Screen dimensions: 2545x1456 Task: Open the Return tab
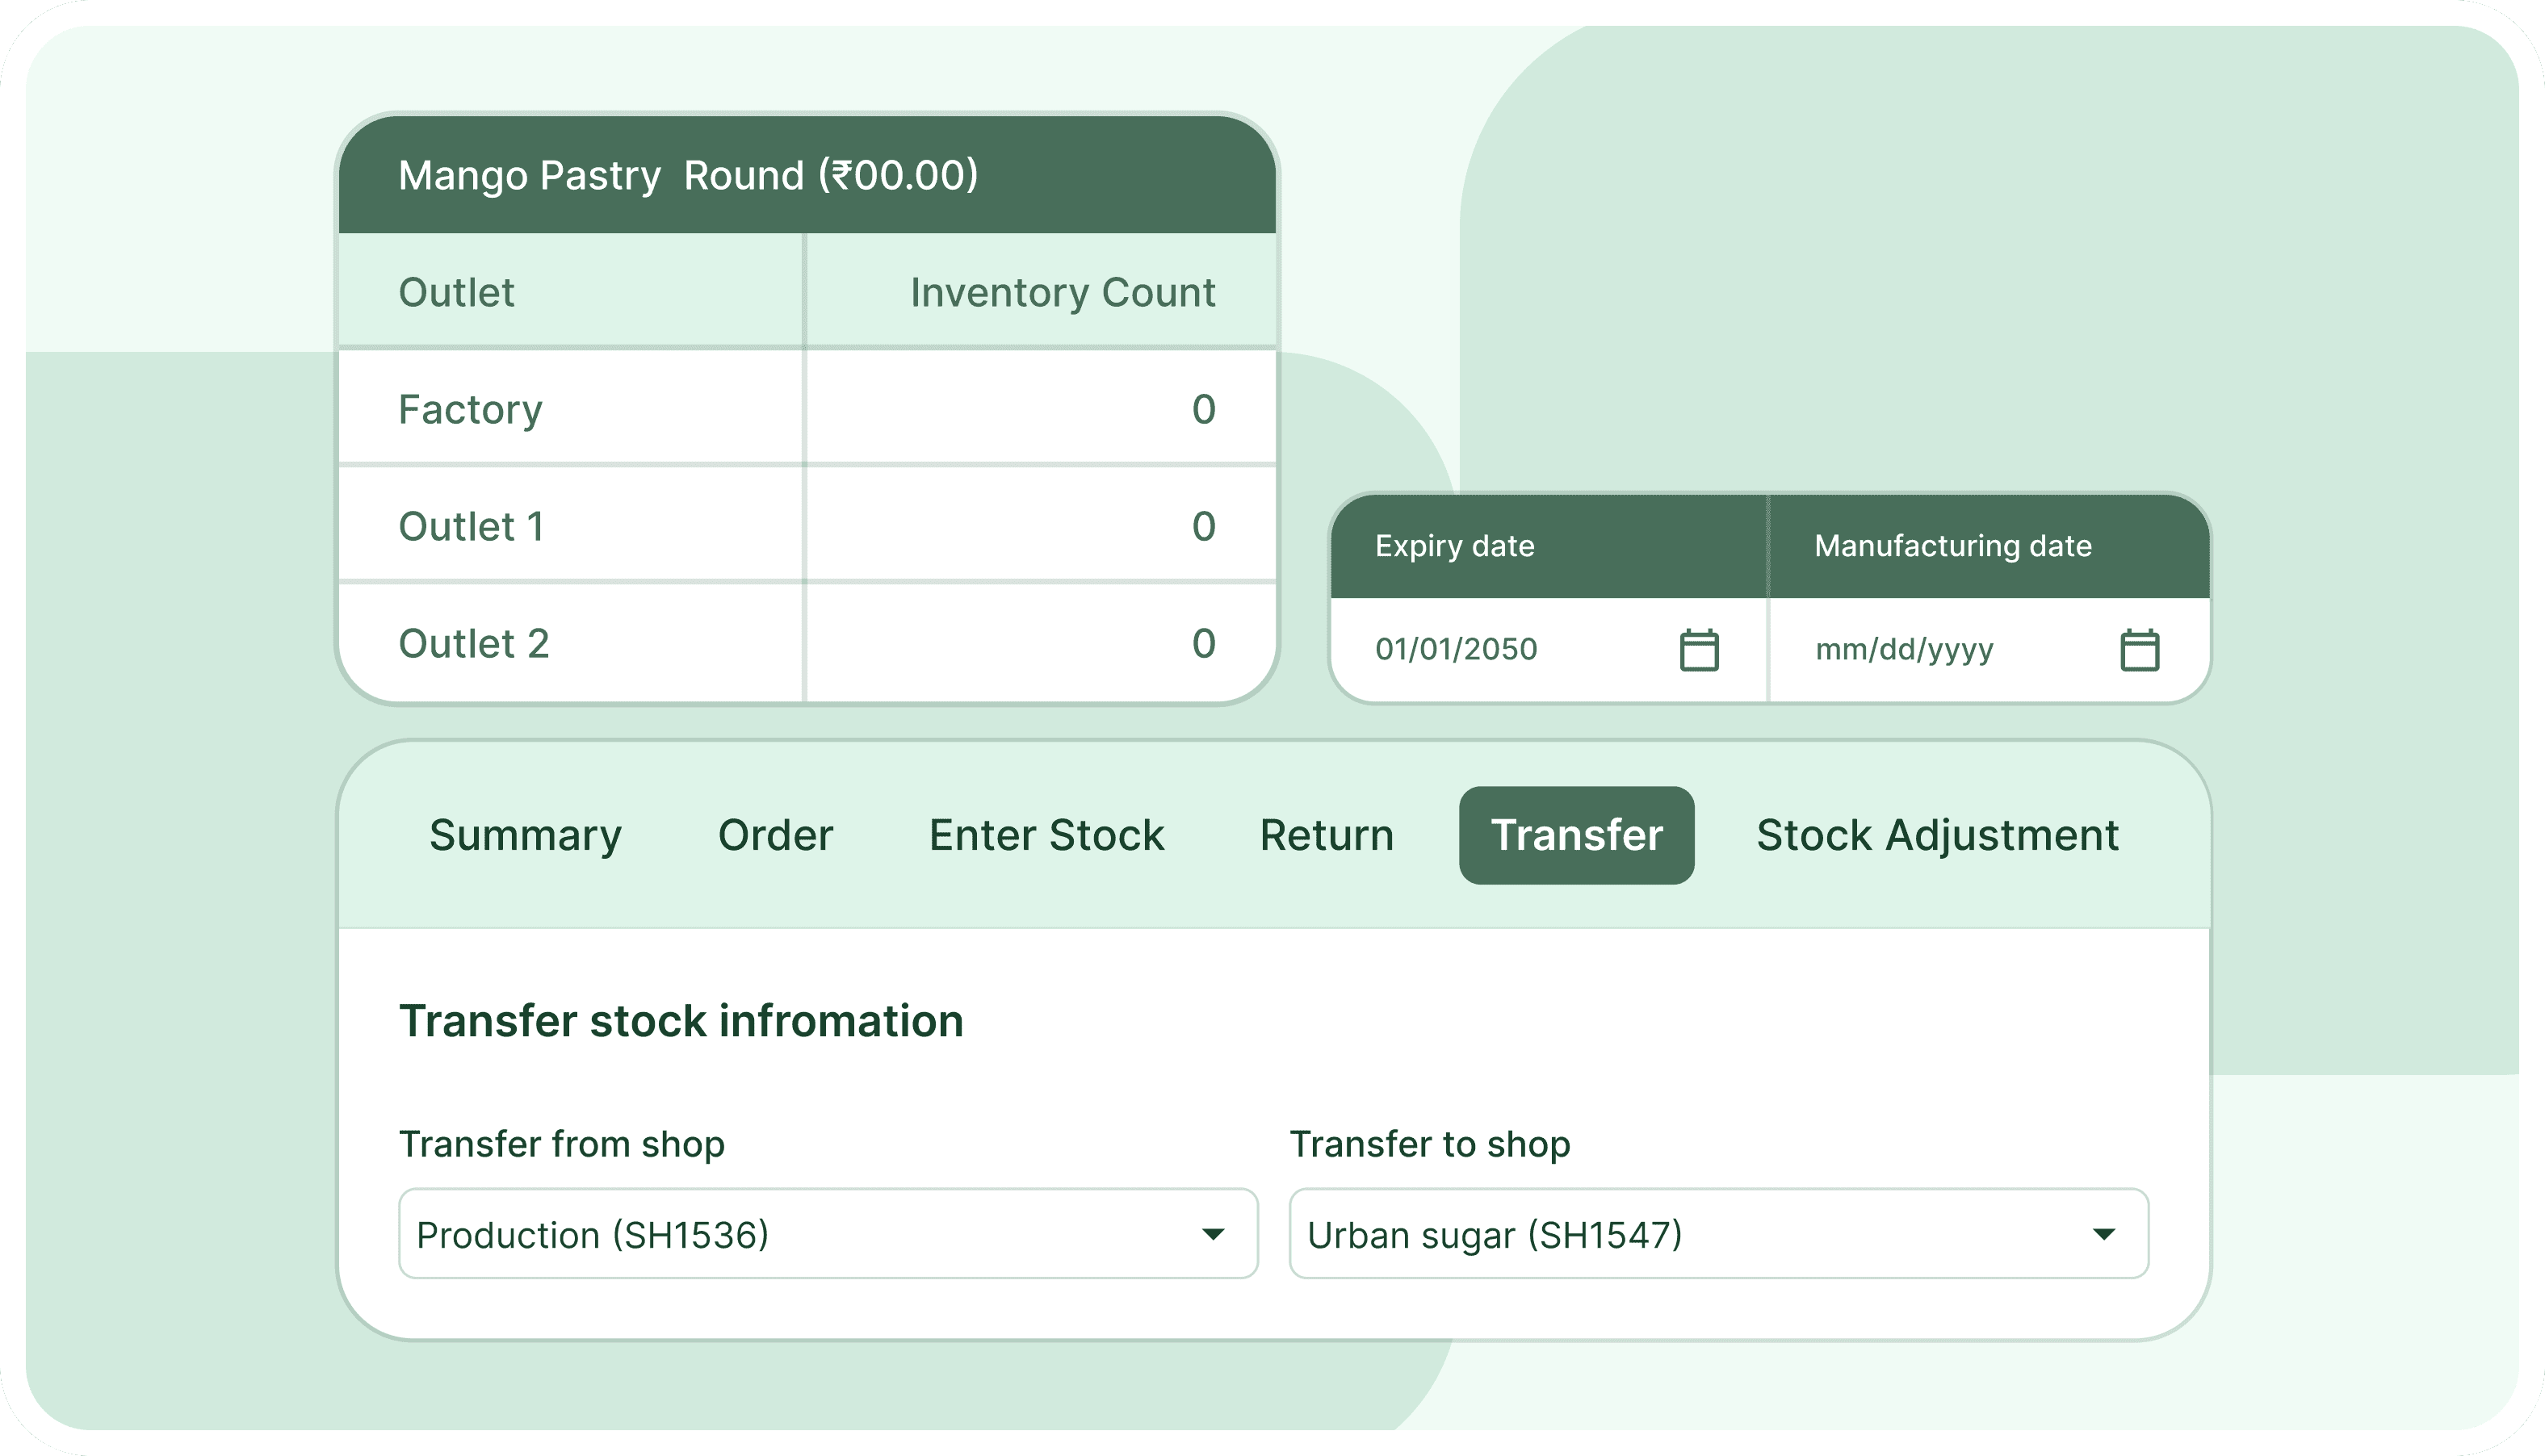1327,835
